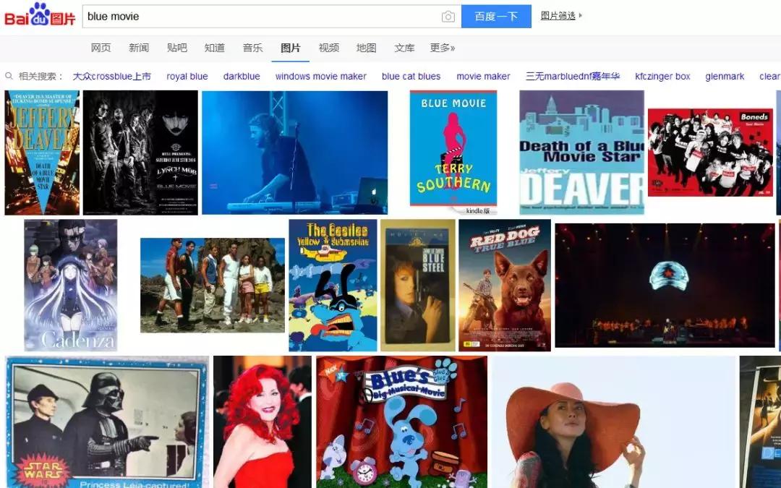Open camera image search icon
Image resolution: width=781 pixels, height=488 pixels.
tap(448, 17)
